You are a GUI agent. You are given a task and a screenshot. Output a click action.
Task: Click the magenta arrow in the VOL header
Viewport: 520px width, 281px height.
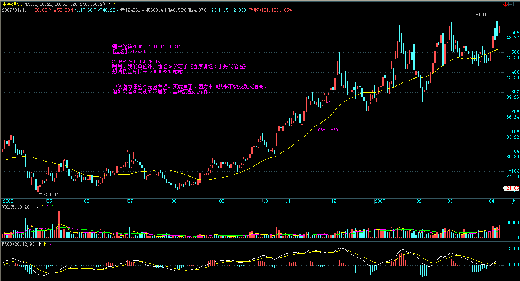(47, 207)
